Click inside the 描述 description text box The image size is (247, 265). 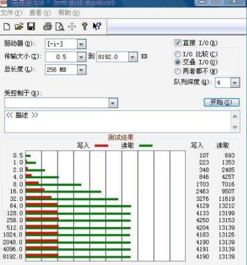118,122
